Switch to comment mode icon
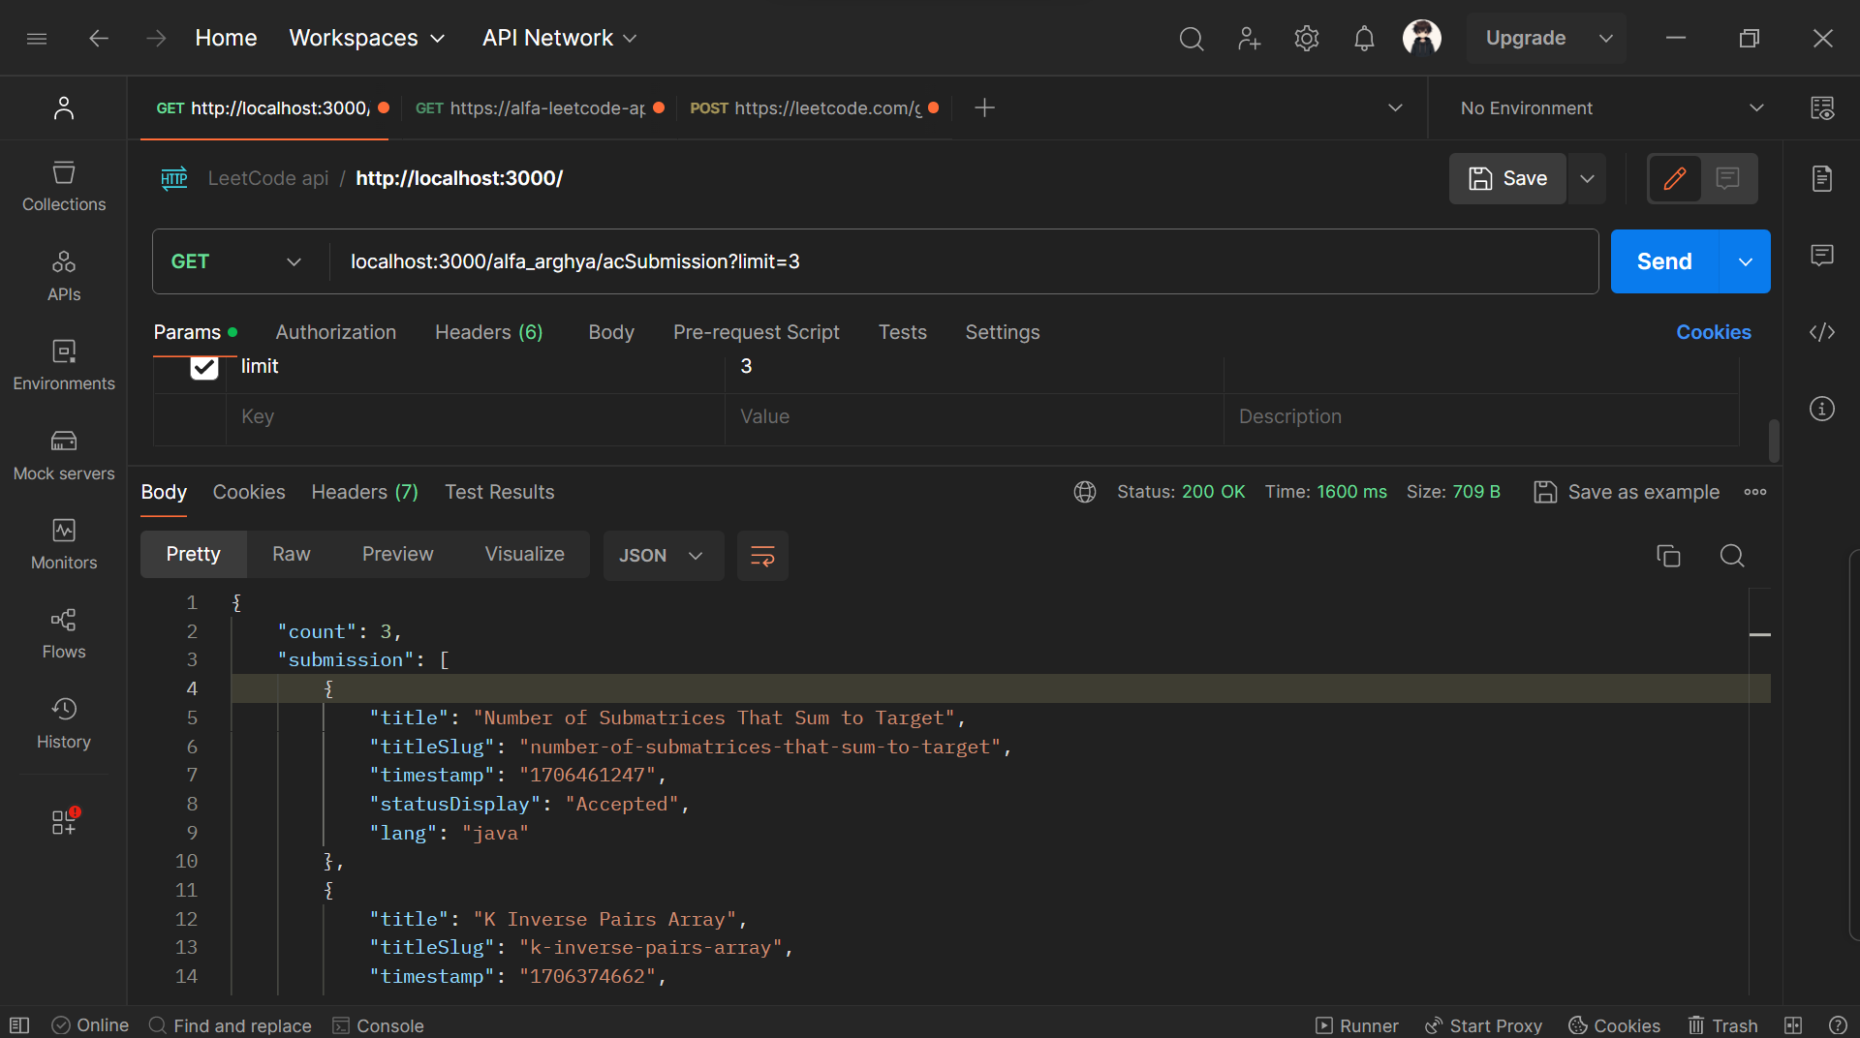 (1728, 178)
